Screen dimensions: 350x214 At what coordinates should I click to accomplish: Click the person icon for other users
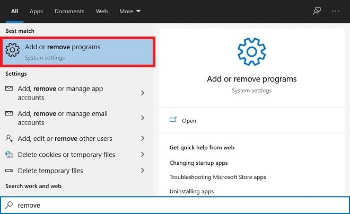tap(9, 138)
